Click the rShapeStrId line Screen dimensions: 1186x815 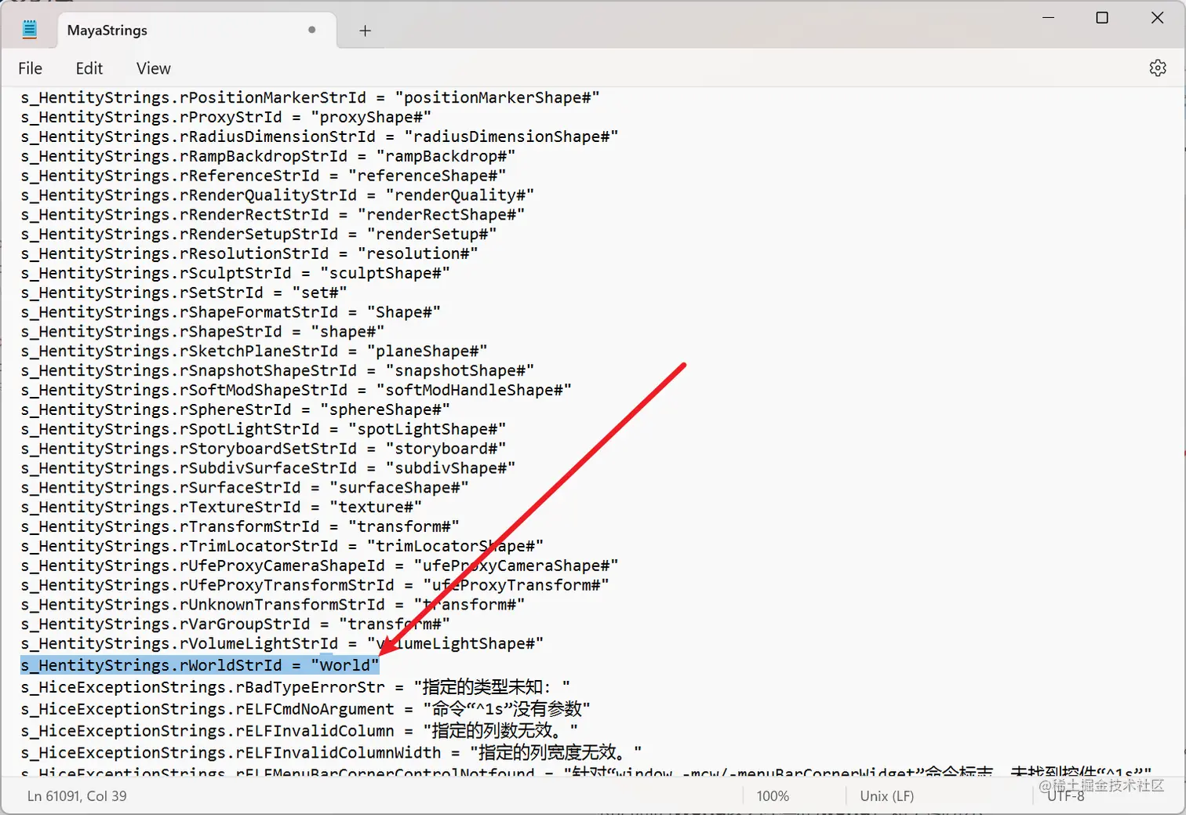point(203,331)
